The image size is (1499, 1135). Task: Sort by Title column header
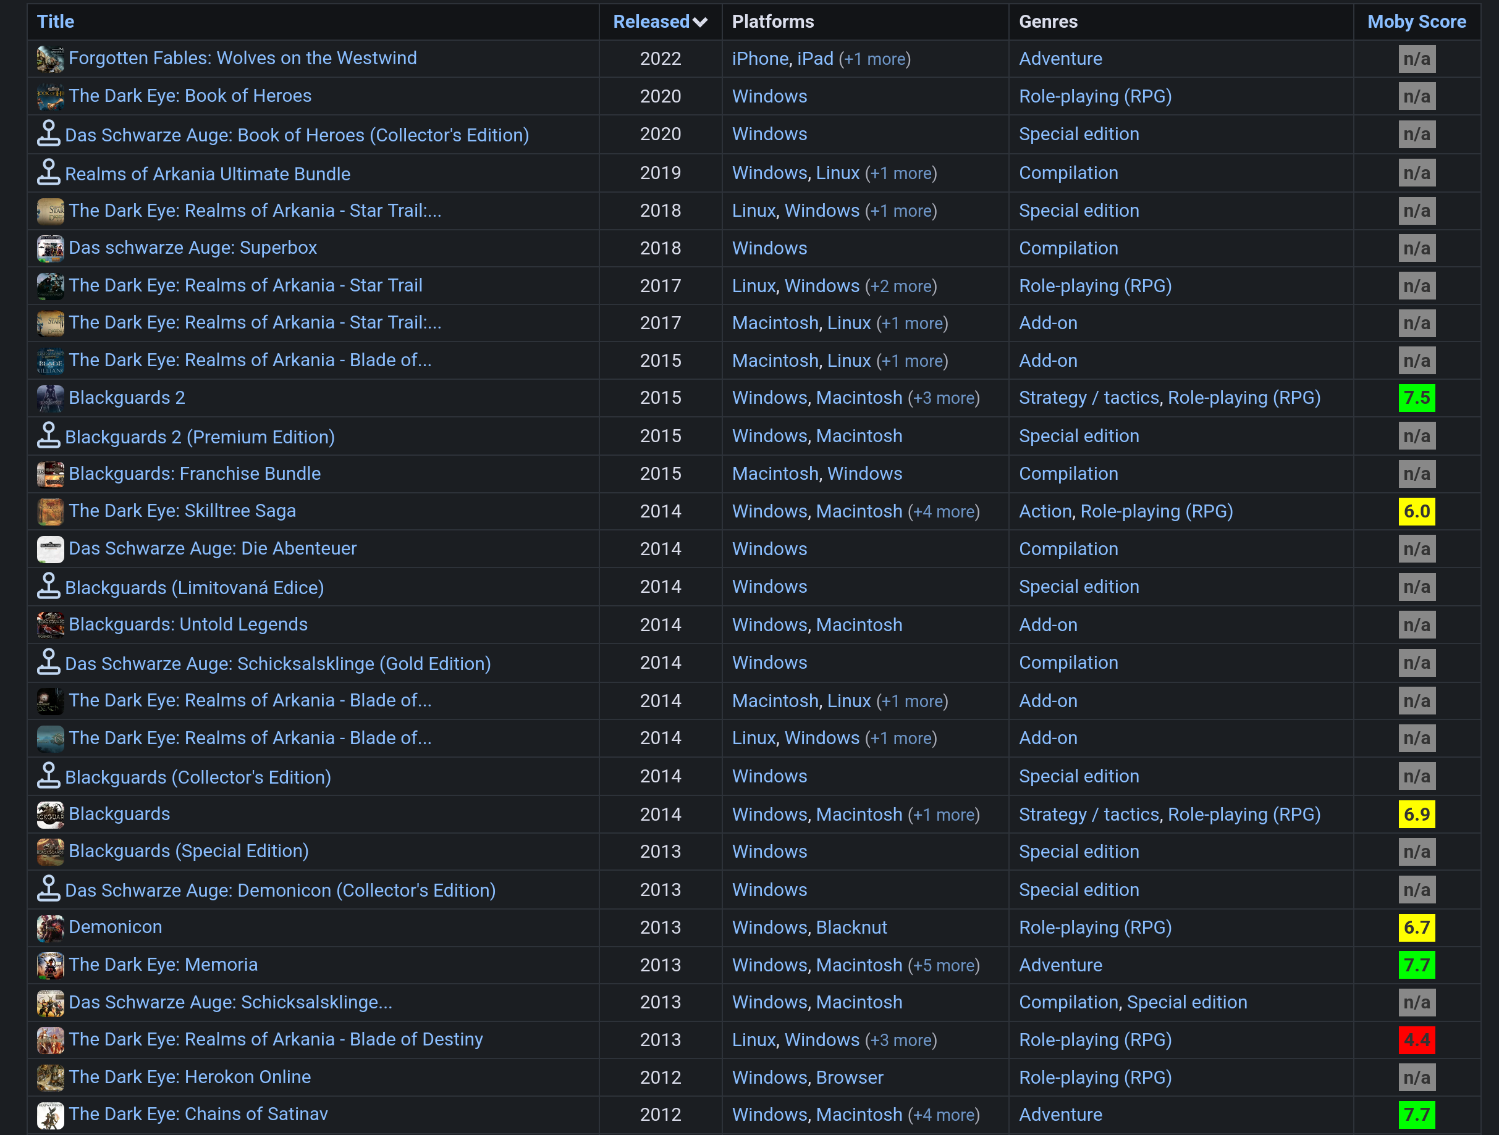tap(56, 22)
